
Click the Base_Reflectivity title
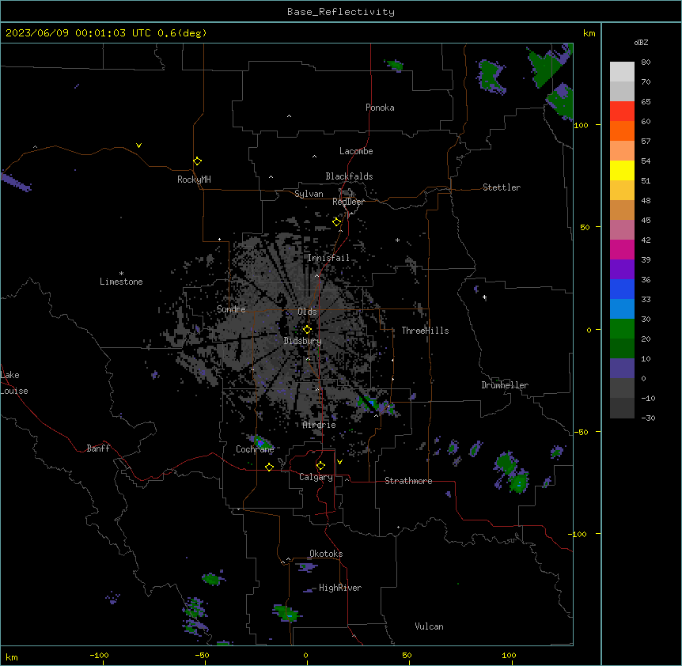[x=341, y=12]
